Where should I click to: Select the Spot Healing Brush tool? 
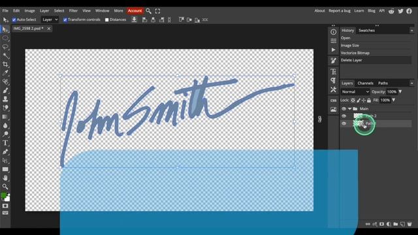click(x=5, y=82)
